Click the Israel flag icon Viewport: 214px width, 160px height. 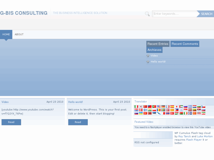click(181, 110)
